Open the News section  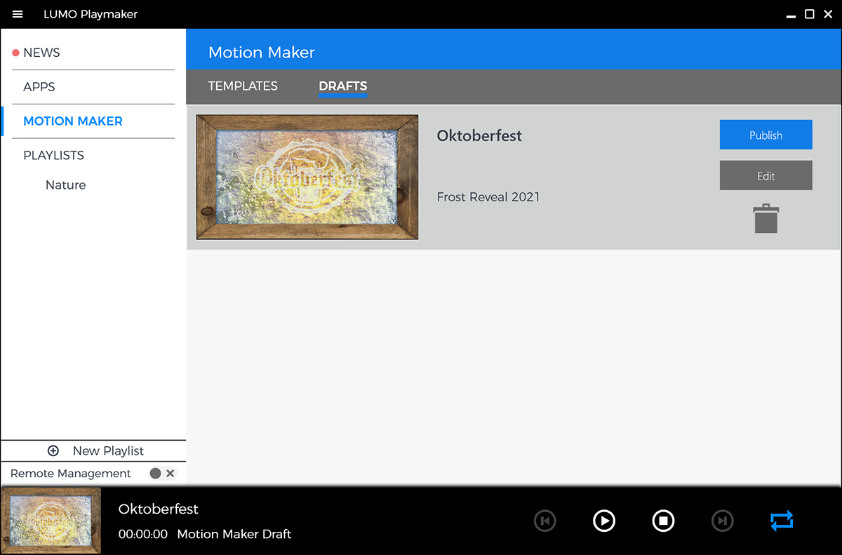(x=41, y=53)
